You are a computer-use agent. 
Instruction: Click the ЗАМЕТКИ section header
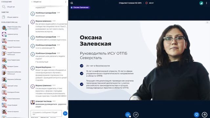pos(5,12)
